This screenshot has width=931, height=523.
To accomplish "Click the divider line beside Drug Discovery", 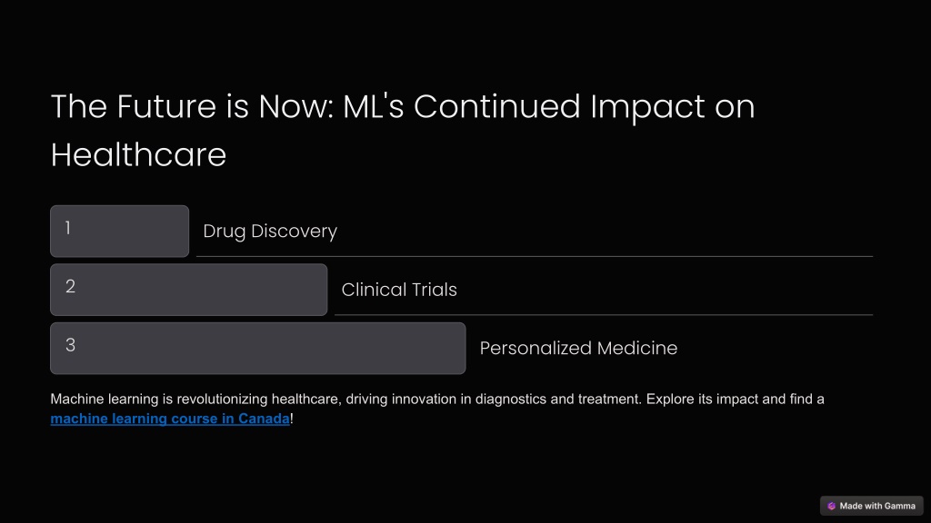I will (x=535, y=256).
